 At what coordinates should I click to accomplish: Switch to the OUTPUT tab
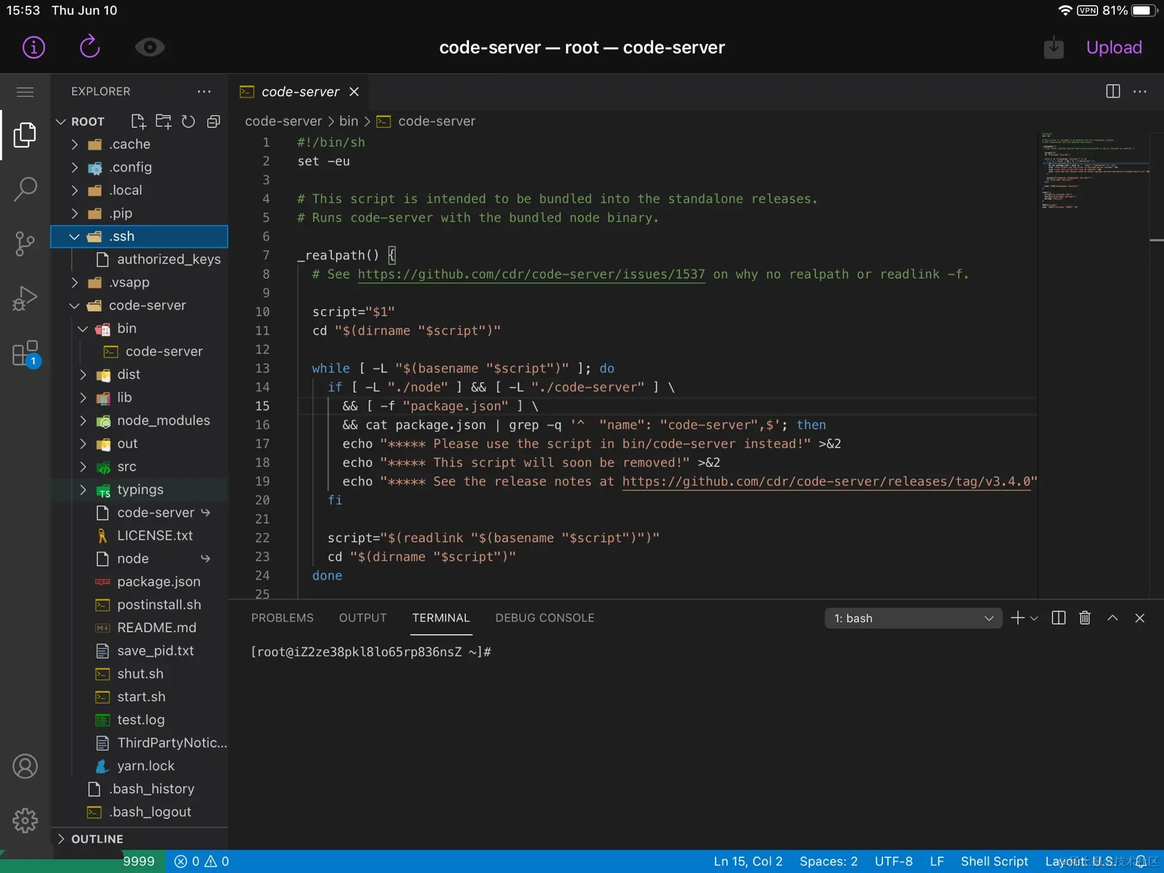(362, 618)
